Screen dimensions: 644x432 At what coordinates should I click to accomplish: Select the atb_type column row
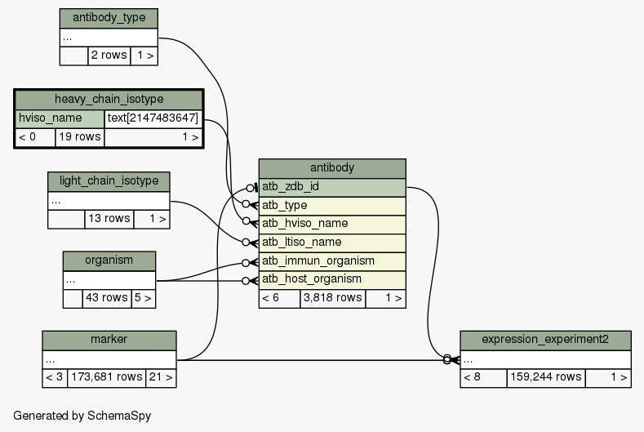332,205
